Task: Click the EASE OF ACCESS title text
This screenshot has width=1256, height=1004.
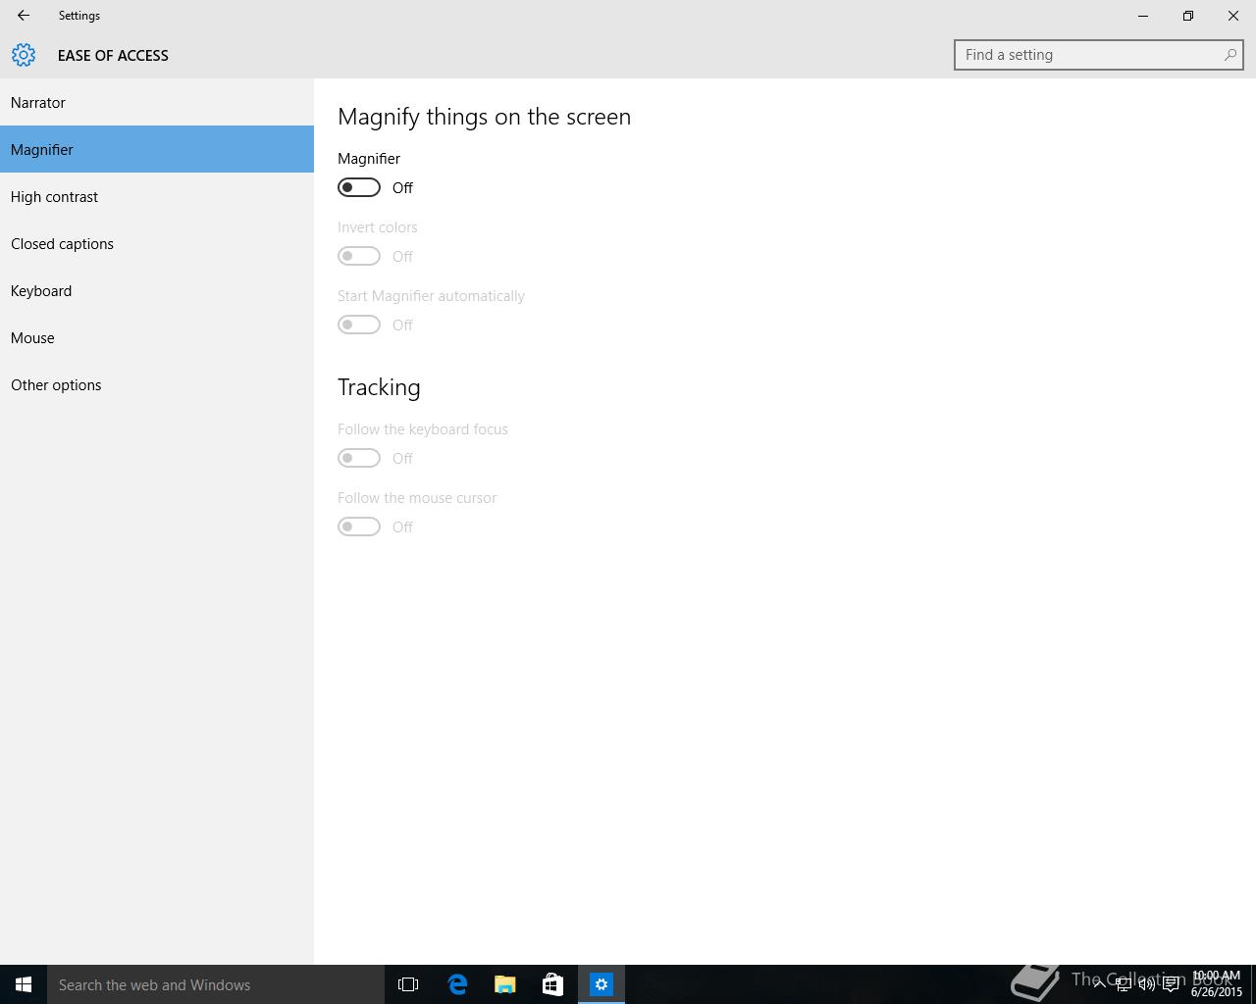Action: (x=113, y=56)
